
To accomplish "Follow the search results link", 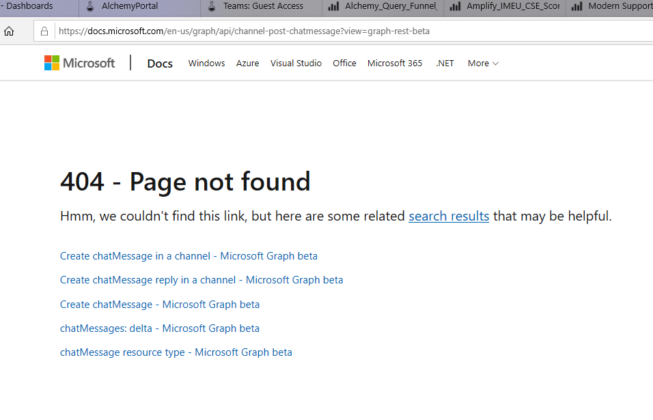I will 448,216.
